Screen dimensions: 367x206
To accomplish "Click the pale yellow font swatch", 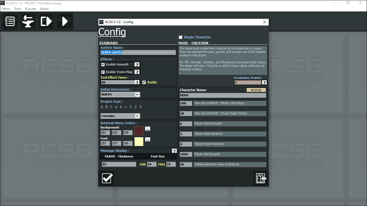I will (x=139, y=142).
